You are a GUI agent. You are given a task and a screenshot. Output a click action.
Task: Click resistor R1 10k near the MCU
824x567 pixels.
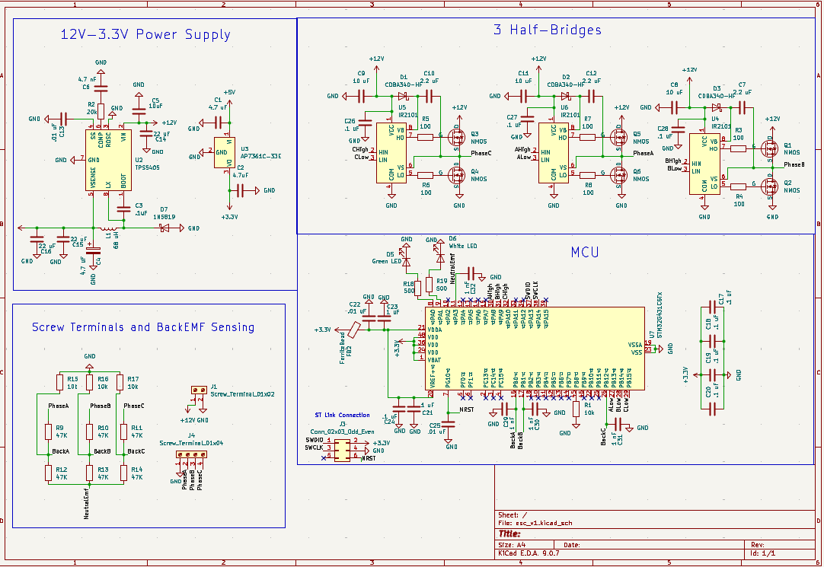[576, 409]
